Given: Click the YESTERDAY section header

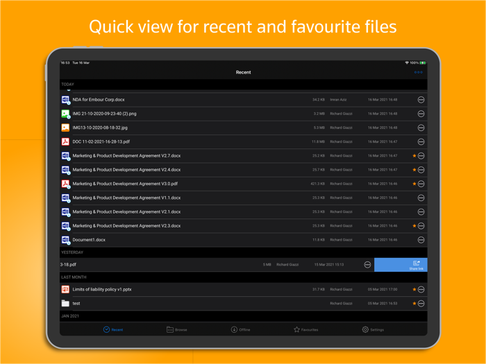Looking at the screenshot, I should pos(243,252).
